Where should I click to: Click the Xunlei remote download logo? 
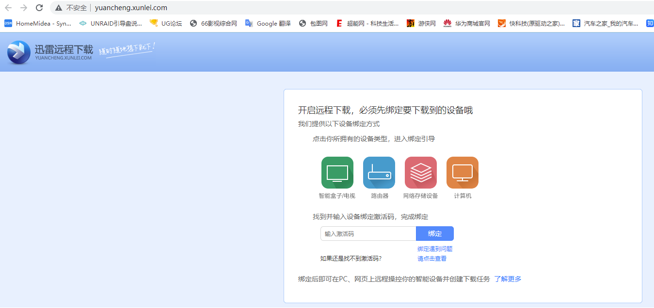(50, 52)
